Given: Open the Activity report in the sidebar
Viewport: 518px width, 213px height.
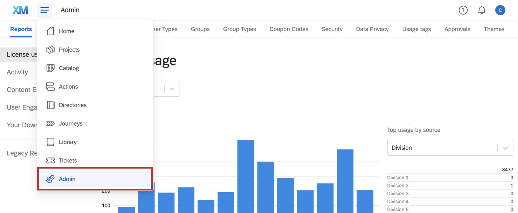Looking at the screenshot, I should coord(17,72).
